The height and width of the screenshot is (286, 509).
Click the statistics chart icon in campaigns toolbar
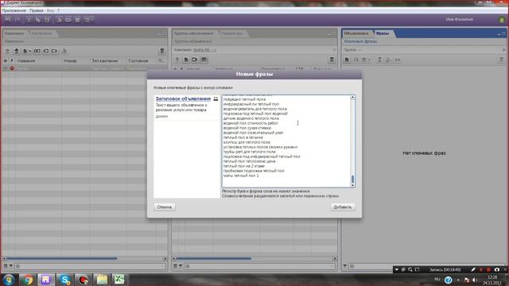[64, 51]
